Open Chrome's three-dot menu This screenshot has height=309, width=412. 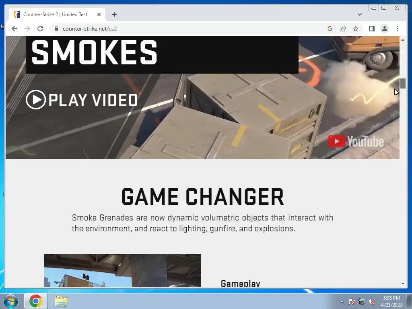pos(398,29)
